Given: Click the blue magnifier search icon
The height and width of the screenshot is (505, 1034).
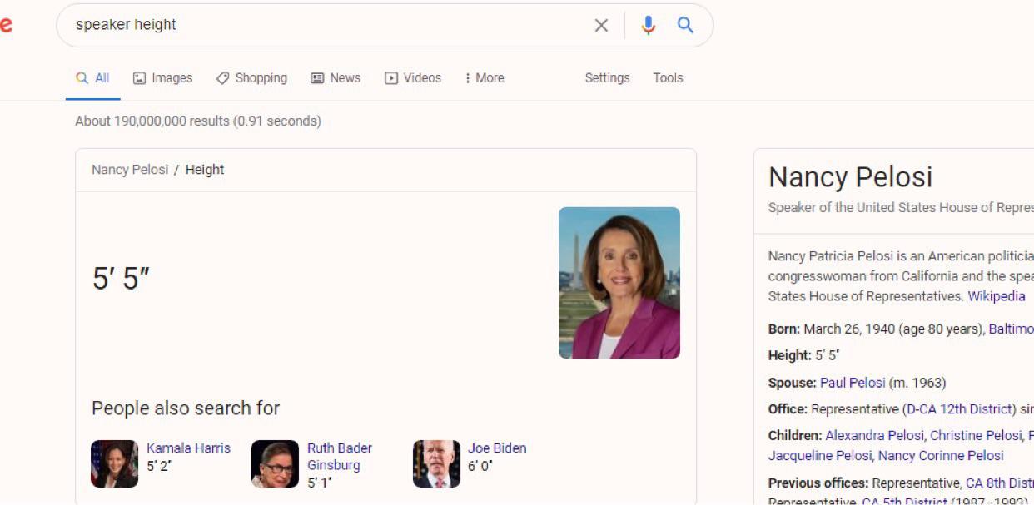Looking at the screenshot, I should click(x=685, y=25).
